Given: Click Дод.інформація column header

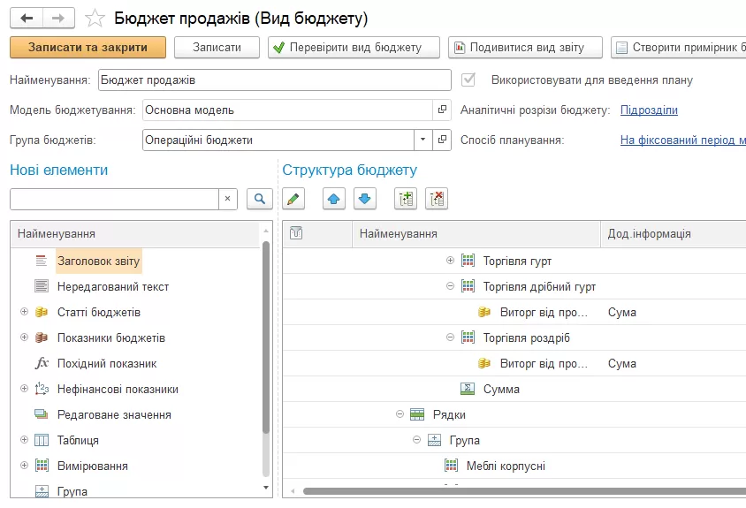Looking at the screenshot, I should 674,233.
